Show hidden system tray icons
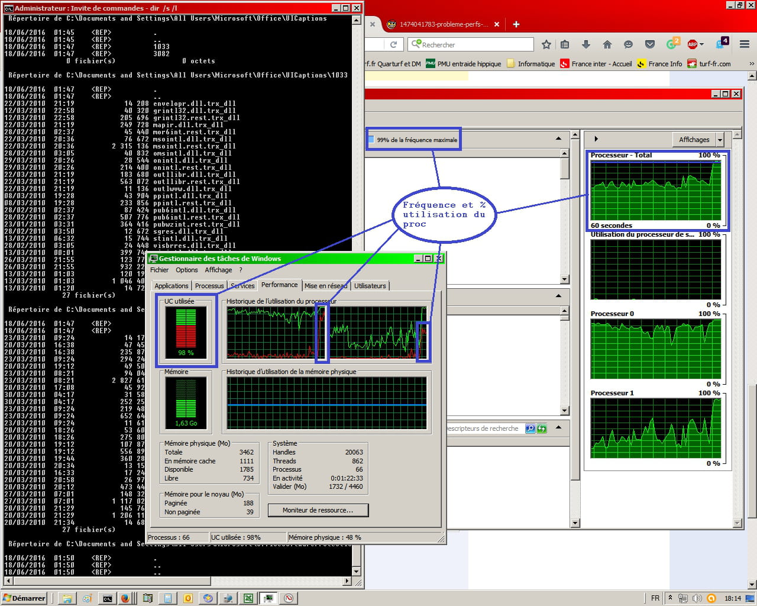 [x=670, y=598]
